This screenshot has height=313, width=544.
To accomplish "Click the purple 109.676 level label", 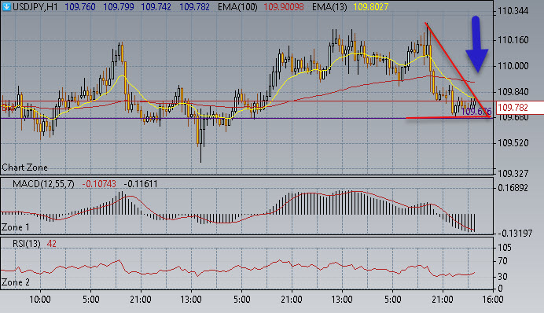I will tap(476, 112).
